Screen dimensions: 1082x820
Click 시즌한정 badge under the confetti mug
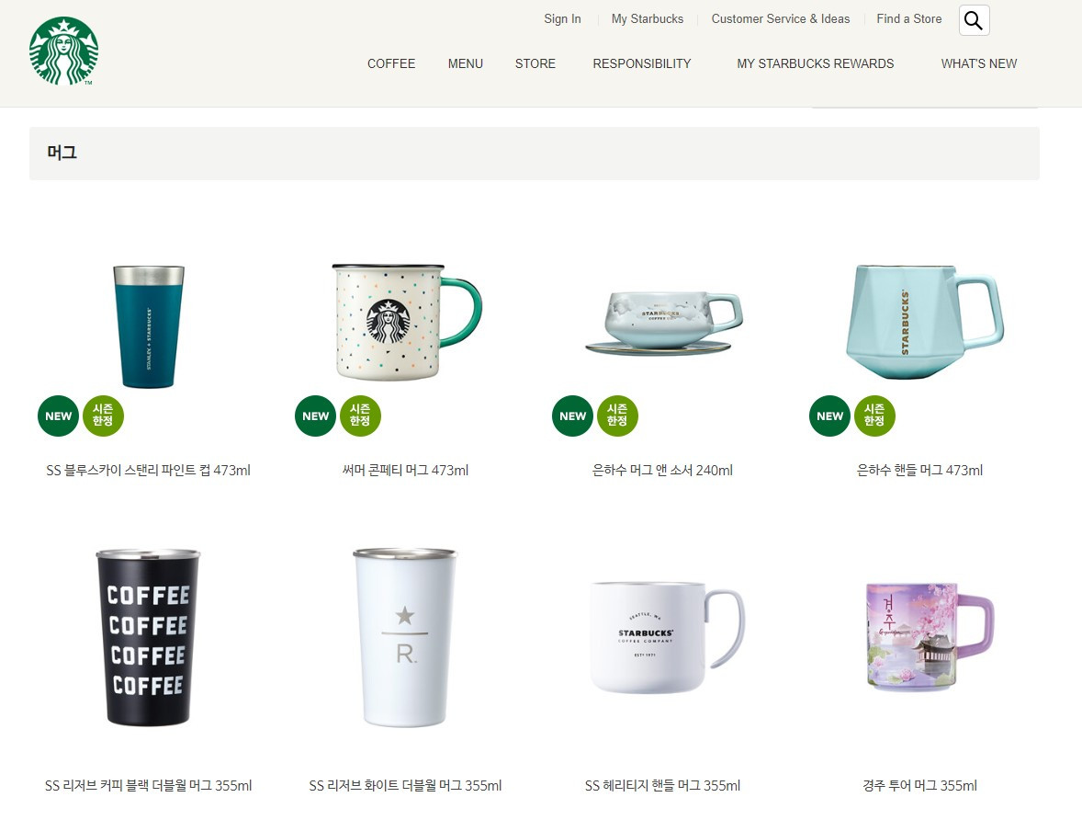[359, 416]
